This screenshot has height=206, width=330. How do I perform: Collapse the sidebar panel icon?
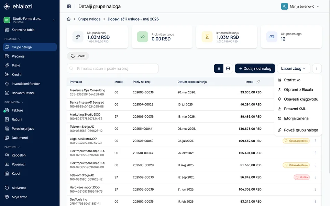pyautogui.click(x=69, y=6)
